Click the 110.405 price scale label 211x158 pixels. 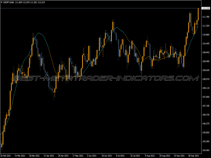[205, 44]
